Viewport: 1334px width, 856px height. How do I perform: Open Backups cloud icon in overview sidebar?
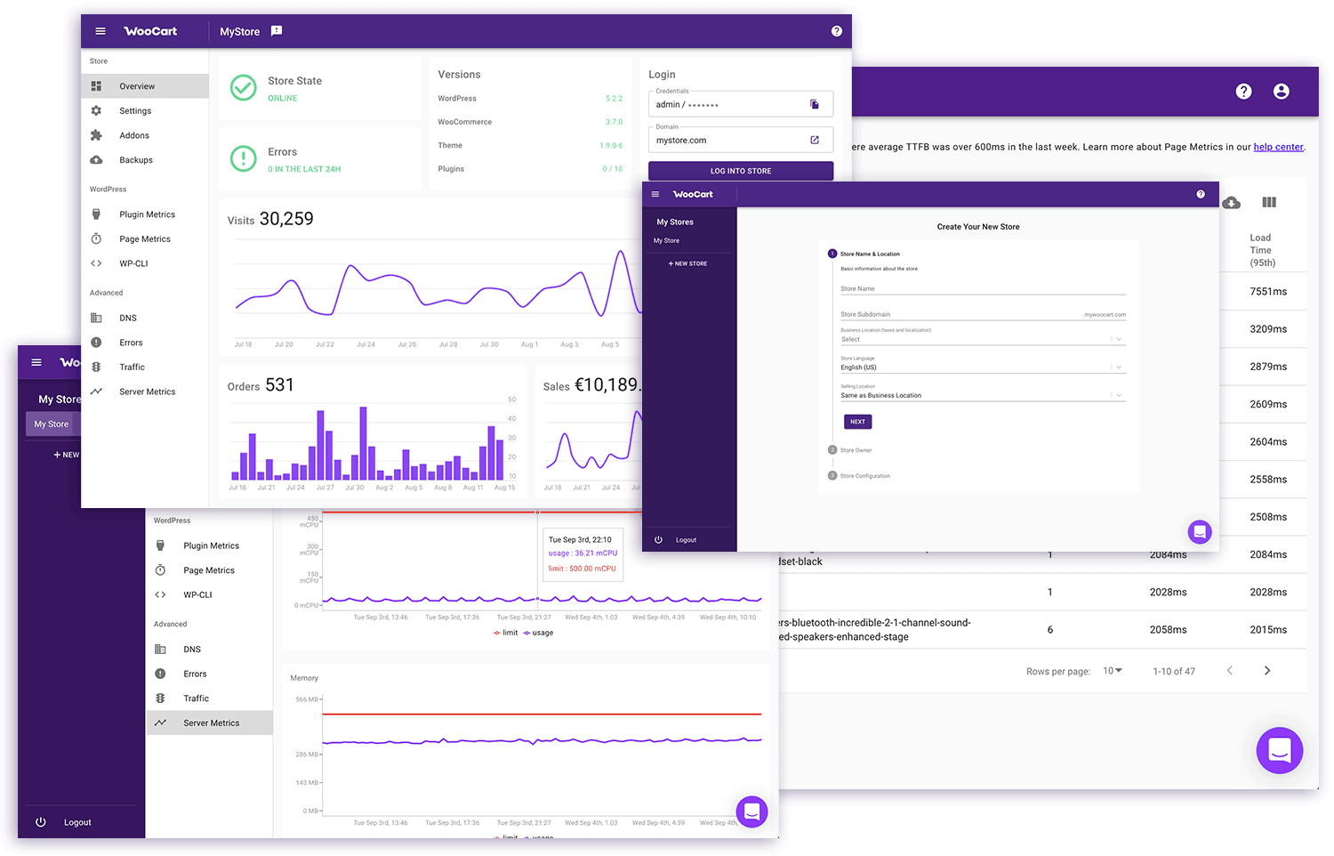pyautogui.click(x=96, y=160)
